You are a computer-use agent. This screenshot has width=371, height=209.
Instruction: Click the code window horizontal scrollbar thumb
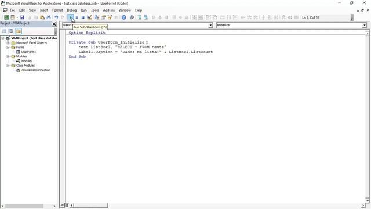(x=90, y=205)
